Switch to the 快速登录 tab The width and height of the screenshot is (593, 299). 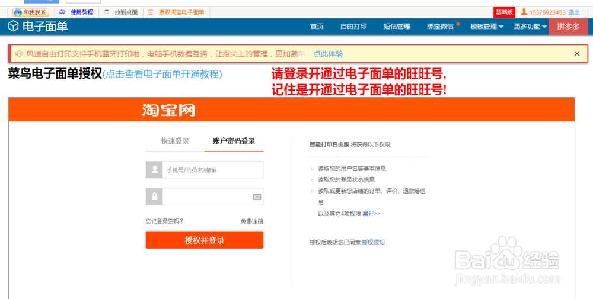coord(175,141)
